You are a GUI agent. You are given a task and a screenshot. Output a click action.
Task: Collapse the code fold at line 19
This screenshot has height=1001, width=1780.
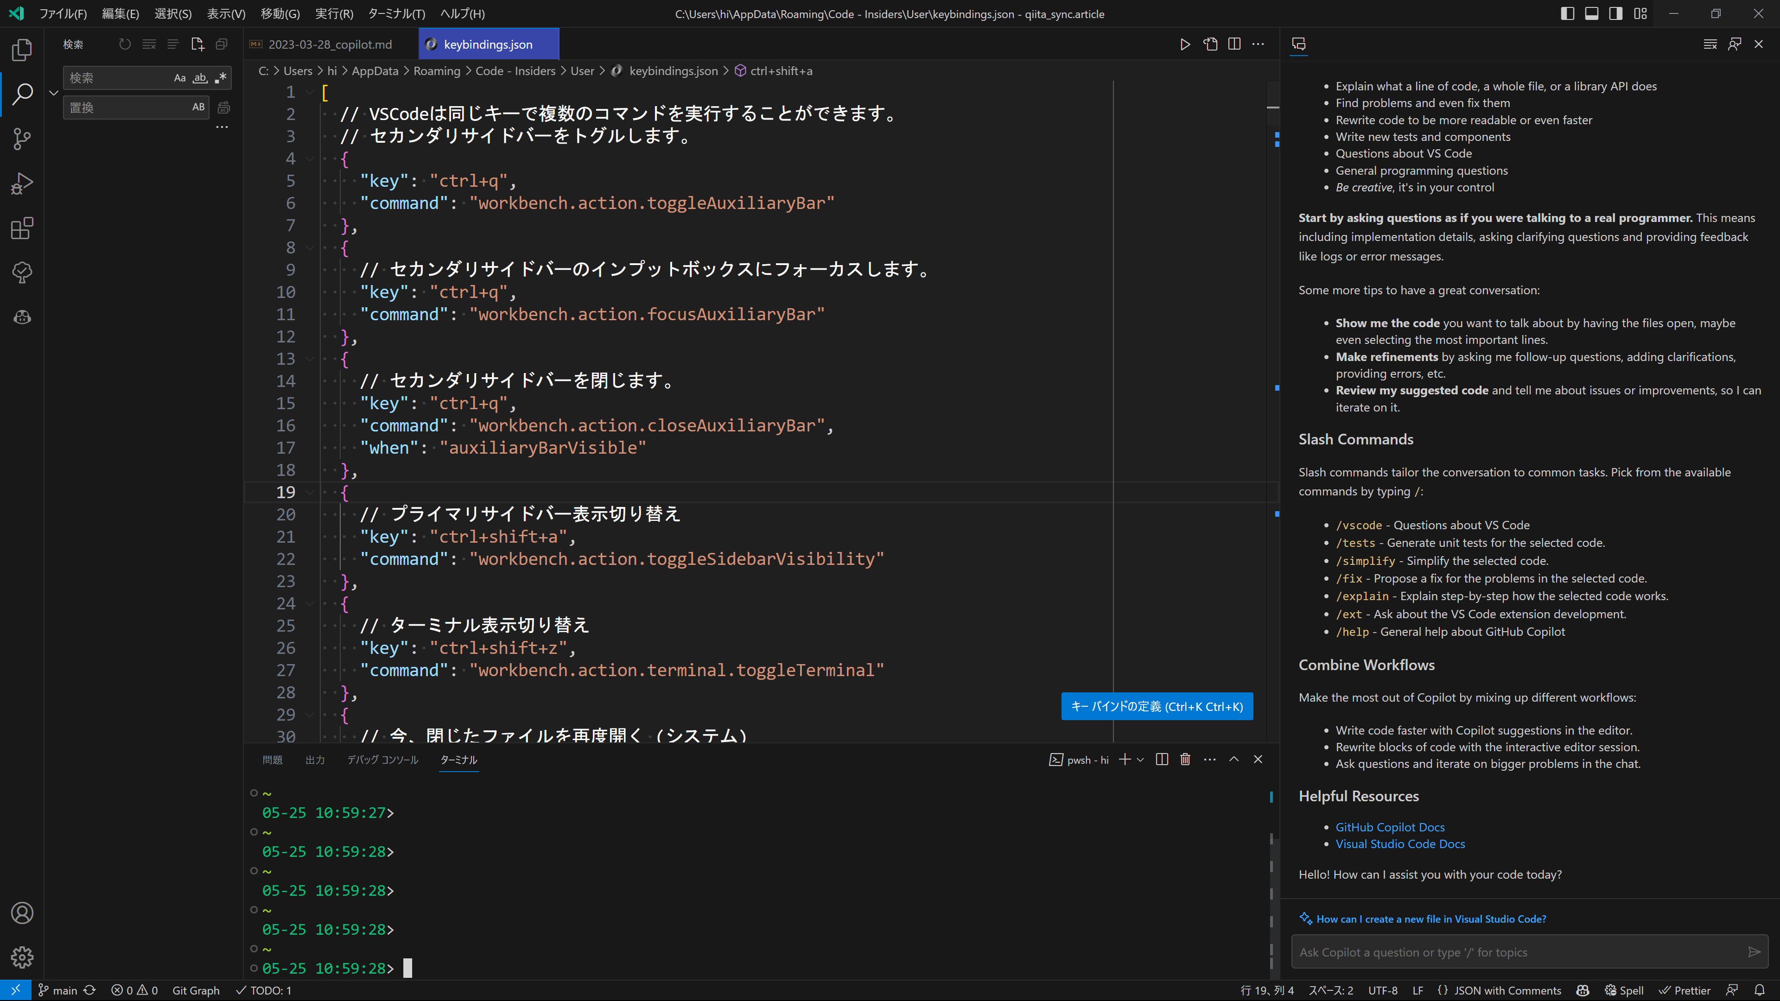[x=309, y=493]
